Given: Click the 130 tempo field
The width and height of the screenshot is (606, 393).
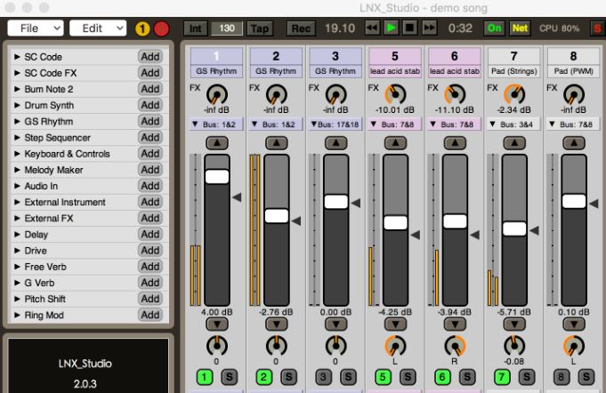Looking at the screenshot, I should coord(227,28).
